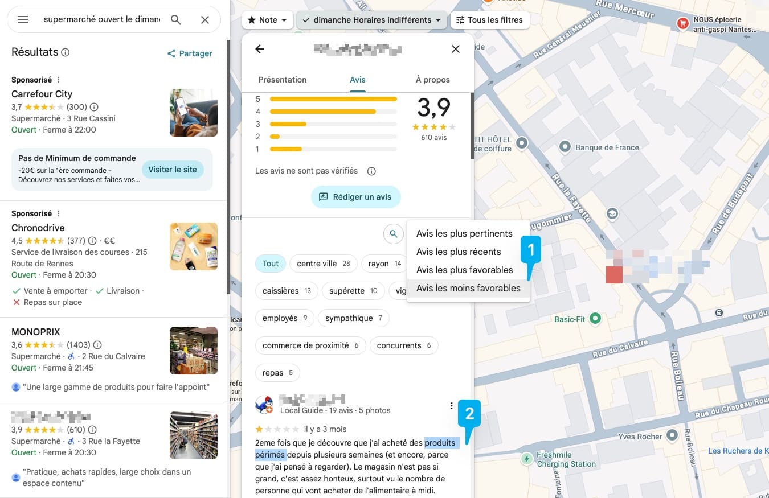Screen dimensions: 769x498
Task: Go back with the arrow in place panel
Action: [x=260, y=49]
